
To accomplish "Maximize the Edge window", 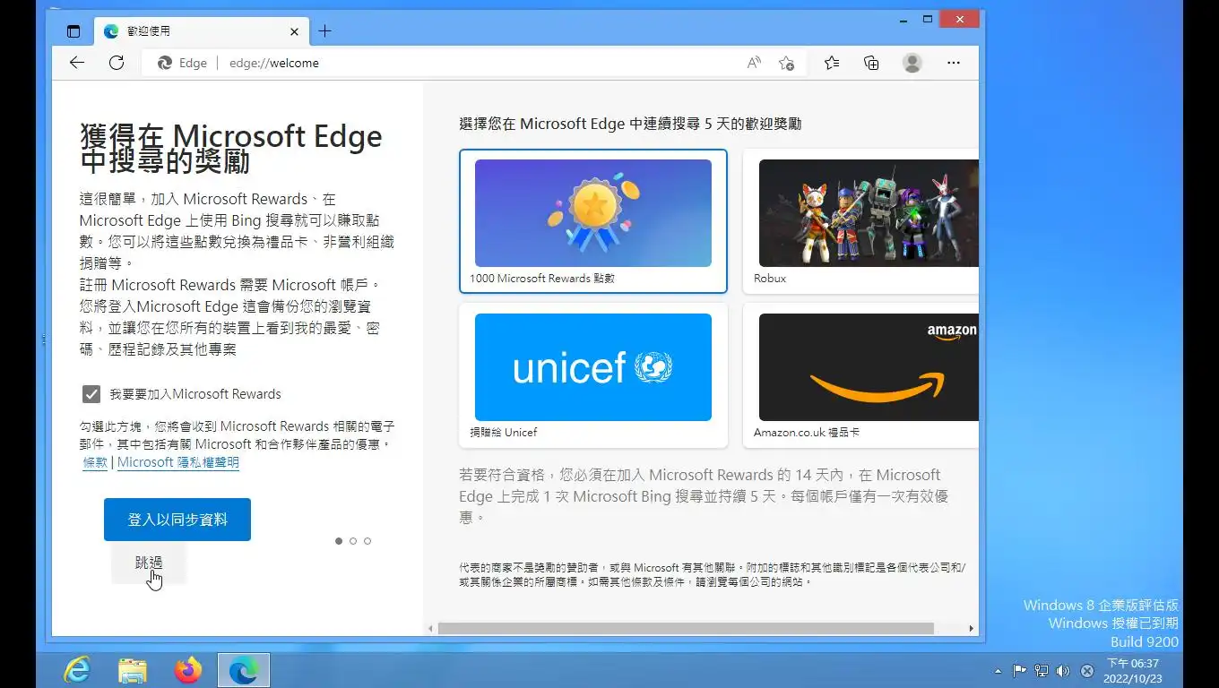I will click(x=928, y=19).
